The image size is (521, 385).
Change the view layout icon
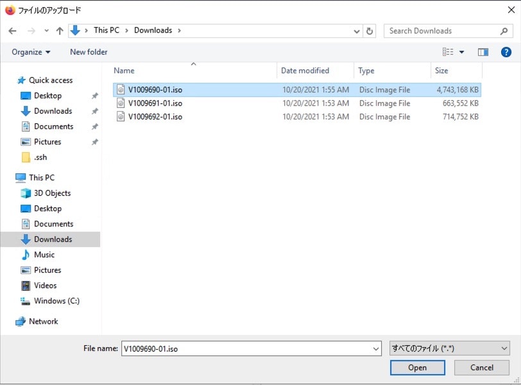click(x=448, y=52)
